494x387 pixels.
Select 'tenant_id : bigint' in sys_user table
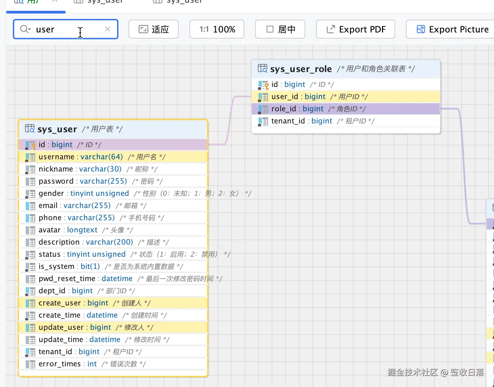coord(113,352)
